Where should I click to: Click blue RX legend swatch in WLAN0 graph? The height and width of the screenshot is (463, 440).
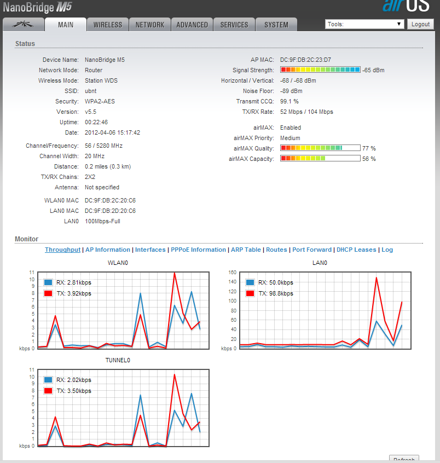coord(48,283)
